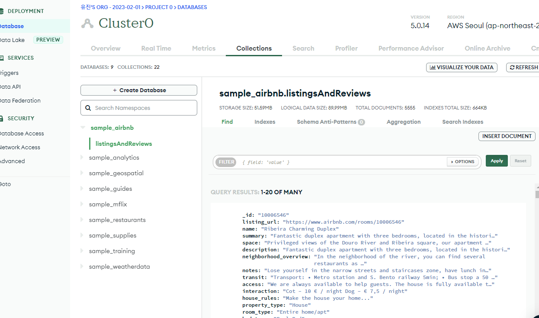
Task: Select the Collections tab
Action: pyautogui.click(x=254, y=48)
